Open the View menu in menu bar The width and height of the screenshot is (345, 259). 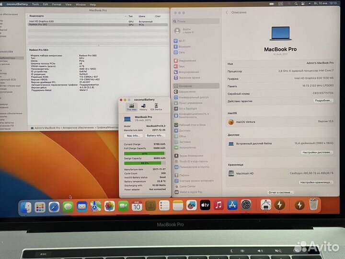(x=69, y=4)
